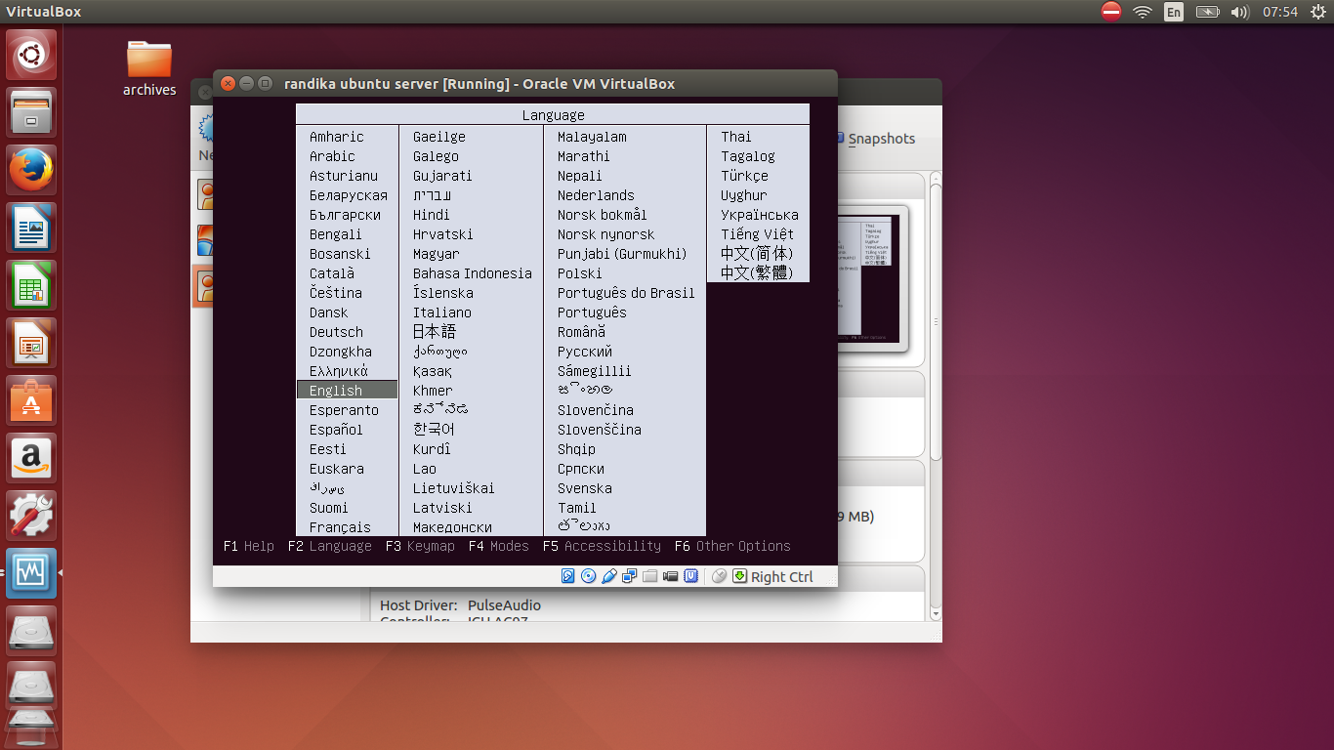Select Bahasa Indonesia language entry
The image size is (1334, 750).
click(473, 273)
